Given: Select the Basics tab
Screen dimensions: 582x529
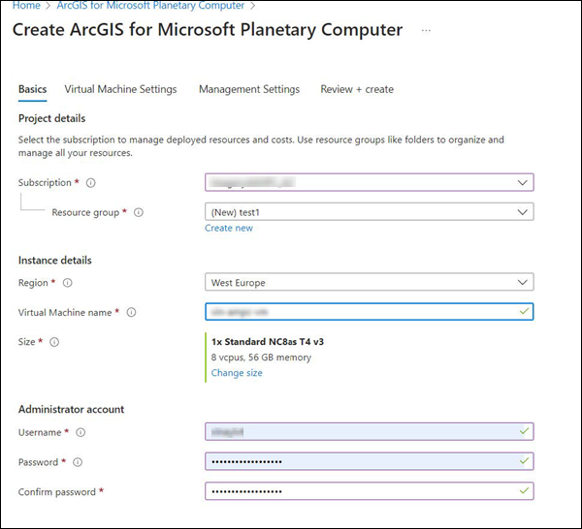Looking at the screenshot, I should (x=33, y=89).
